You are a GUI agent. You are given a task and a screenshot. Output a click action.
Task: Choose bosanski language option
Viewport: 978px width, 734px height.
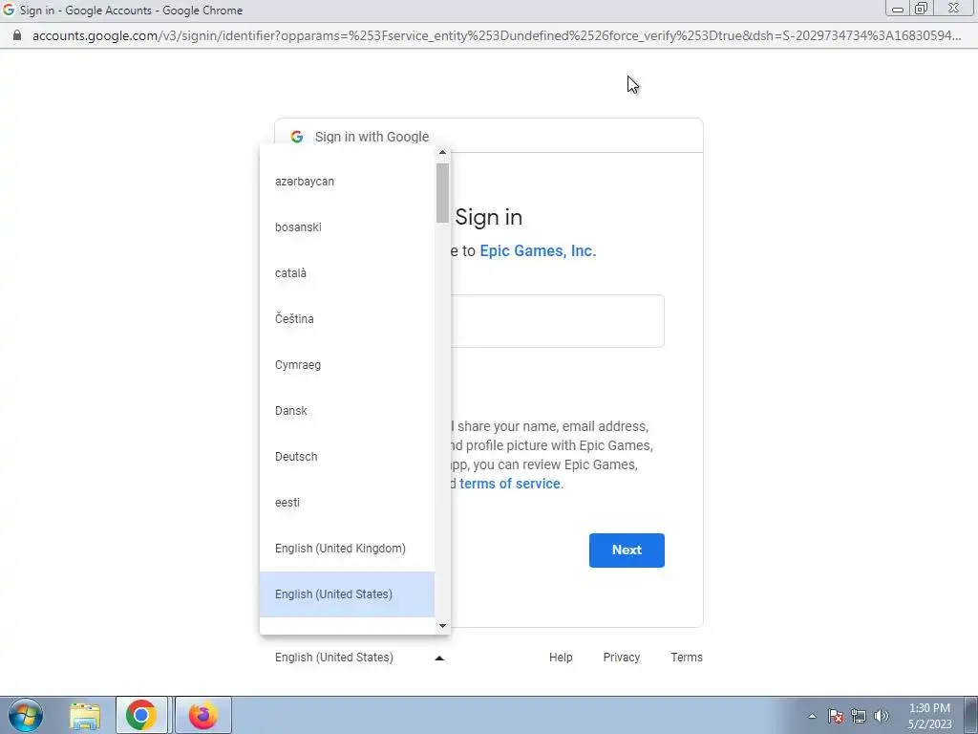click(x=347, y=227)
